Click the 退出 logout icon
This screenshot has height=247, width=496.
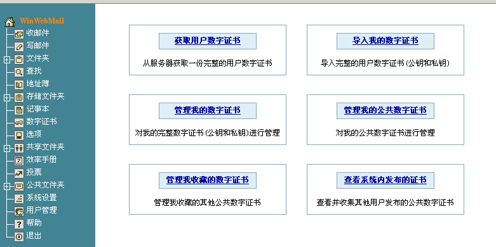pyautogui.click(x=19, y=237)
